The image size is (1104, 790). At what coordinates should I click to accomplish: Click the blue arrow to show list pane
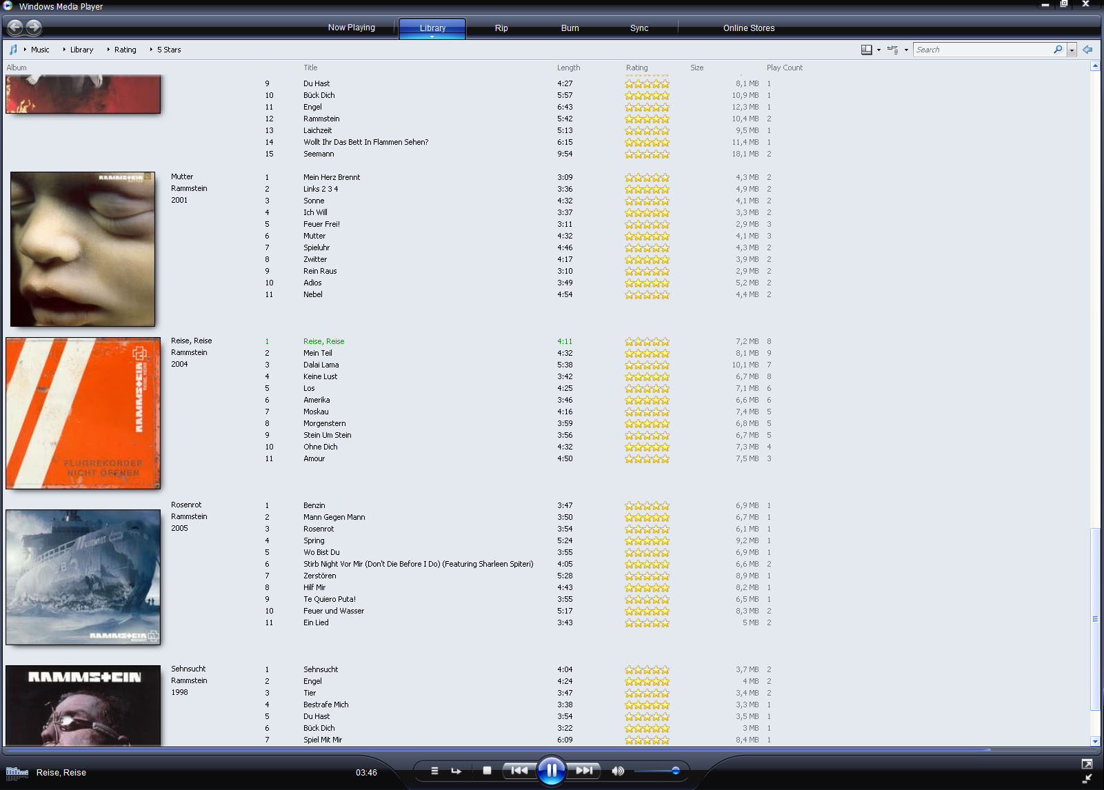tap(1087, 50)
